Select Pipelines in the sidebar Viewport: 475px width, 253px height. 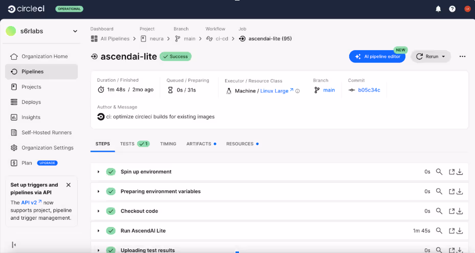pos(41,72)
